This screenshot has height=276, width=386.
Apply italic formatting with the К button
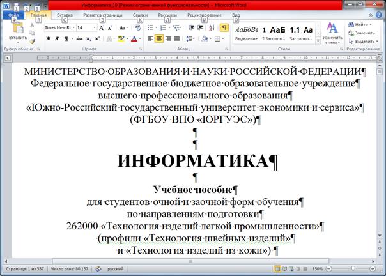click(x=58, y=39)
